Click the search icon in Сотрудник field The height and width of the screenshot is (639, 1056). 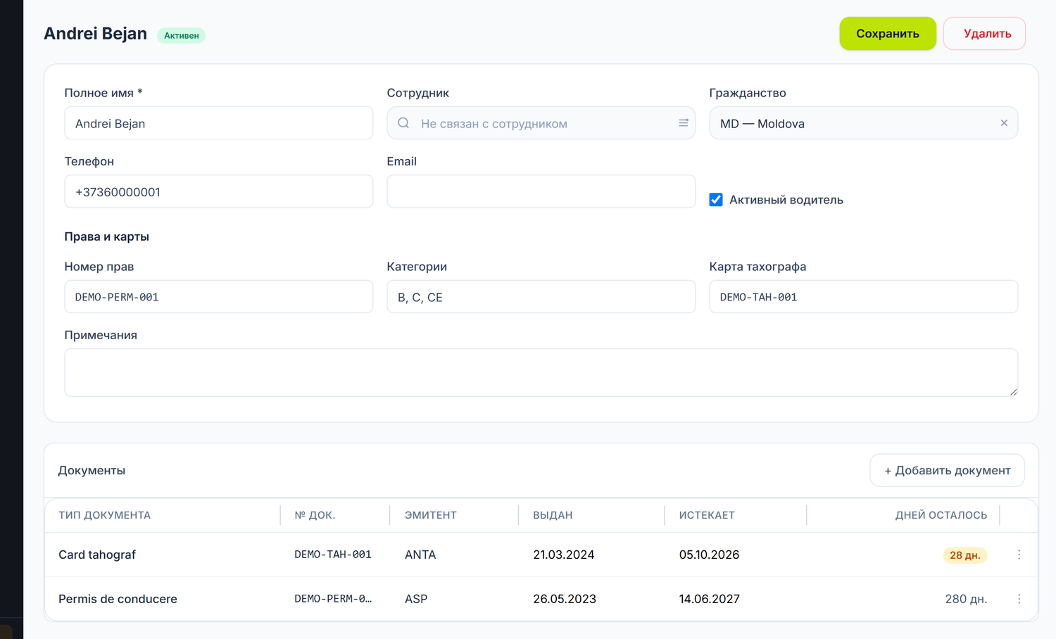tap(403, 123)
